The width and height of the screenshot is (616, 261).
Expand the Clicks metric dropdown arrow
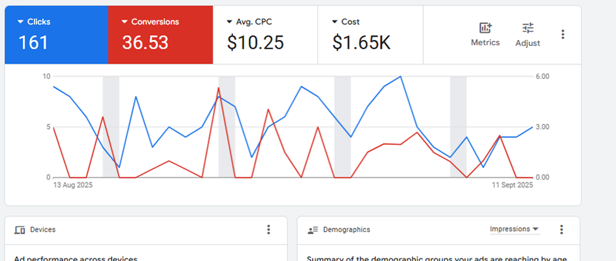click(x=20, y=22)
